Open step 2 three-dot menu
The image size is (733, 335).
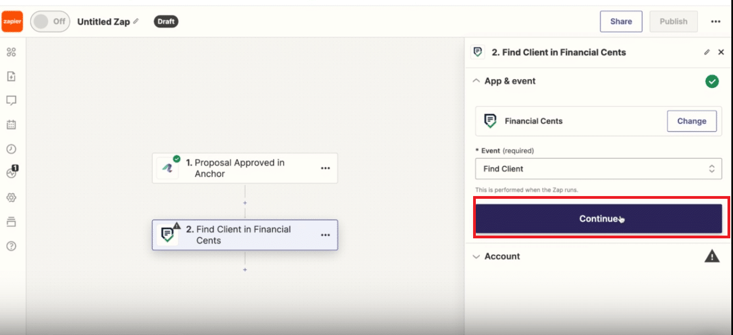325,235
